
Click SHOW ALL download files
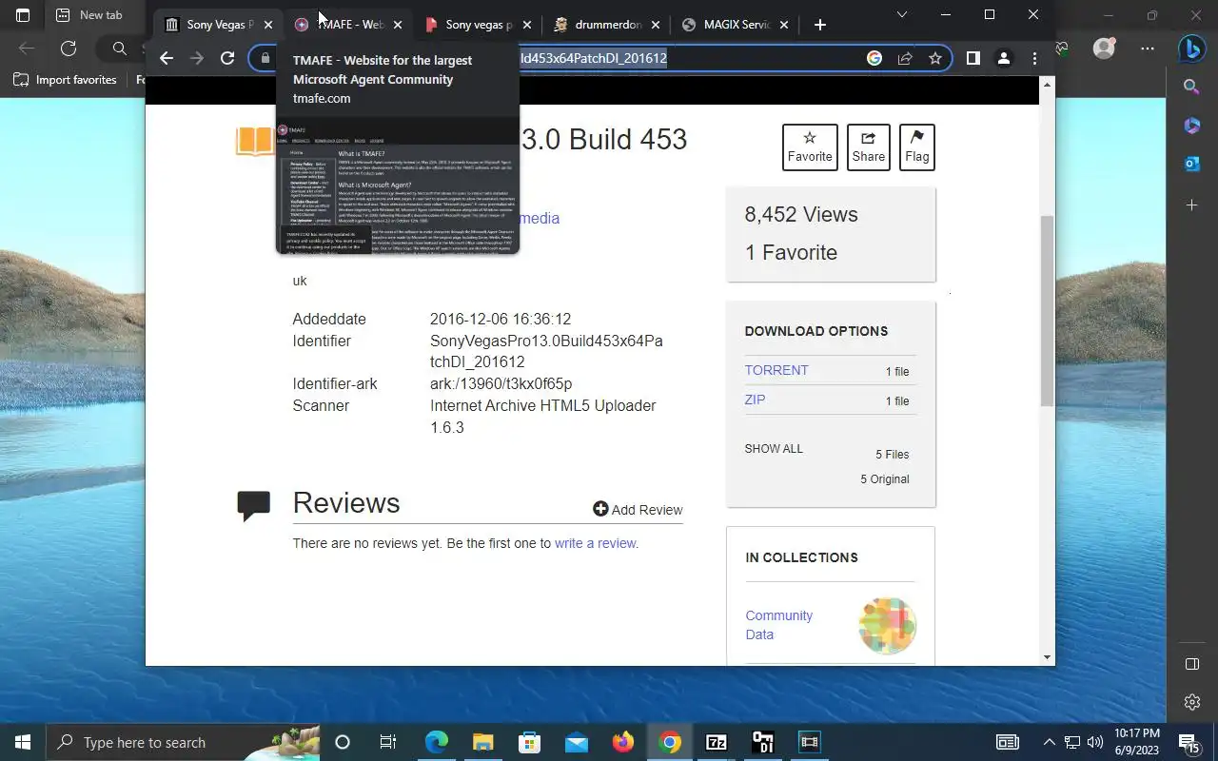[774, 449]
